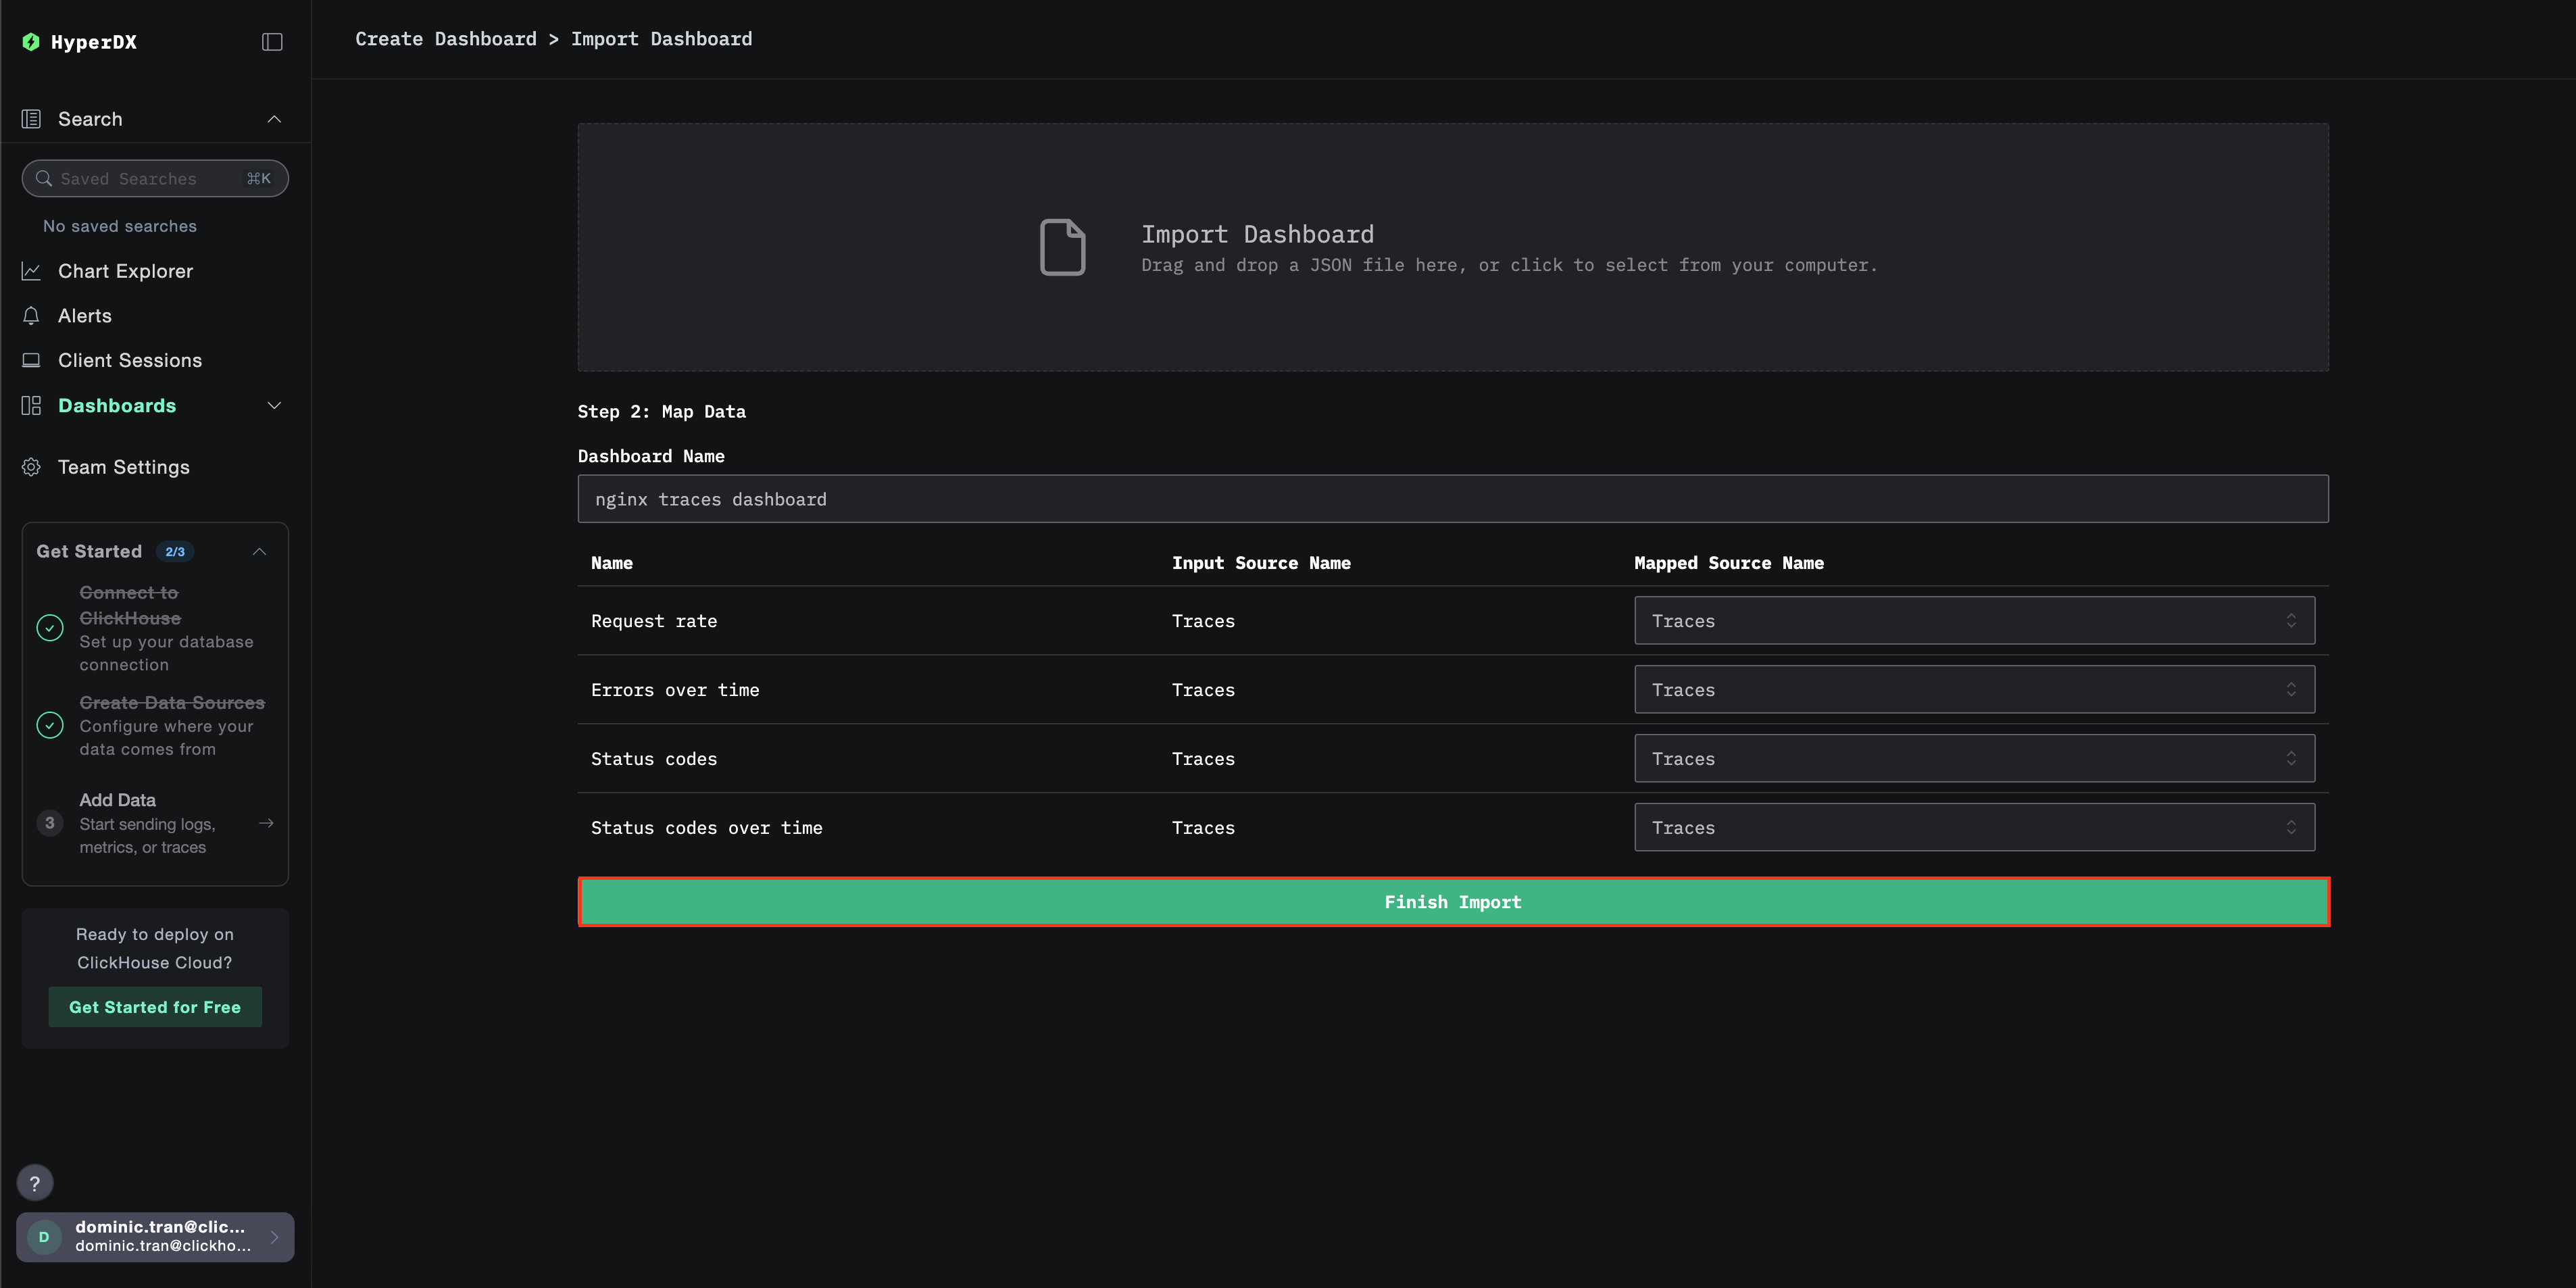Click the Dashboard Name input field
The width and height of the screenshot is (2576, 1288).
[x=1452, y=499]
